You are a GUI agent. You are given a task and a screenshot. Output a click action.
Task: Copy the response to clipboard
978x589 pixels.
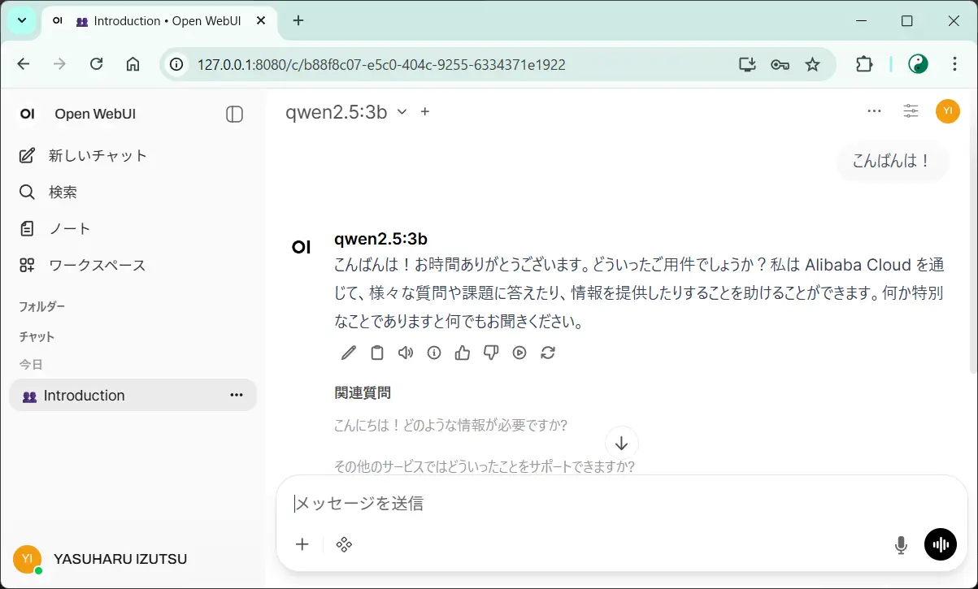point(377,353)
